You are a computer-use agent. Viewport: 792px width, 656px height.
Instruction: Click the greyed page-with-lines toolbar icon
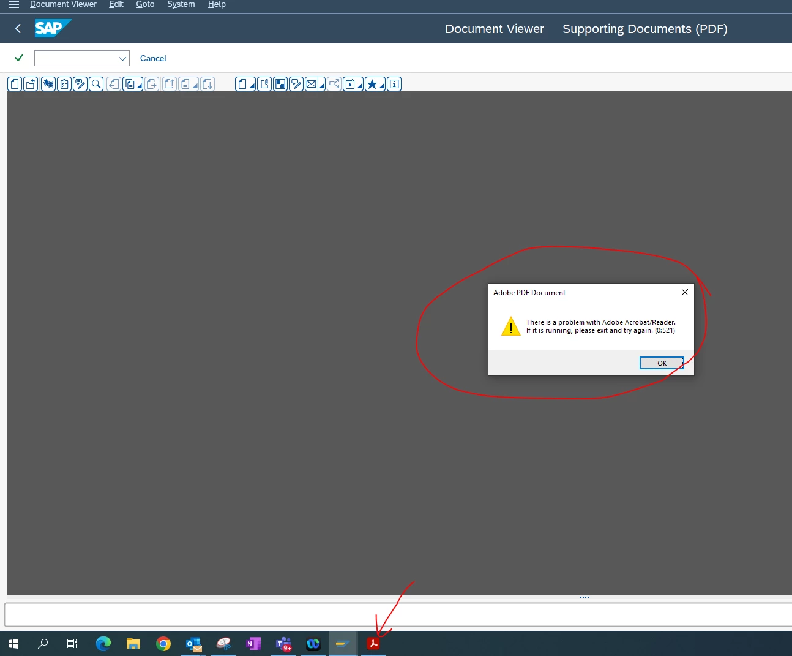[x=189, y=84]
